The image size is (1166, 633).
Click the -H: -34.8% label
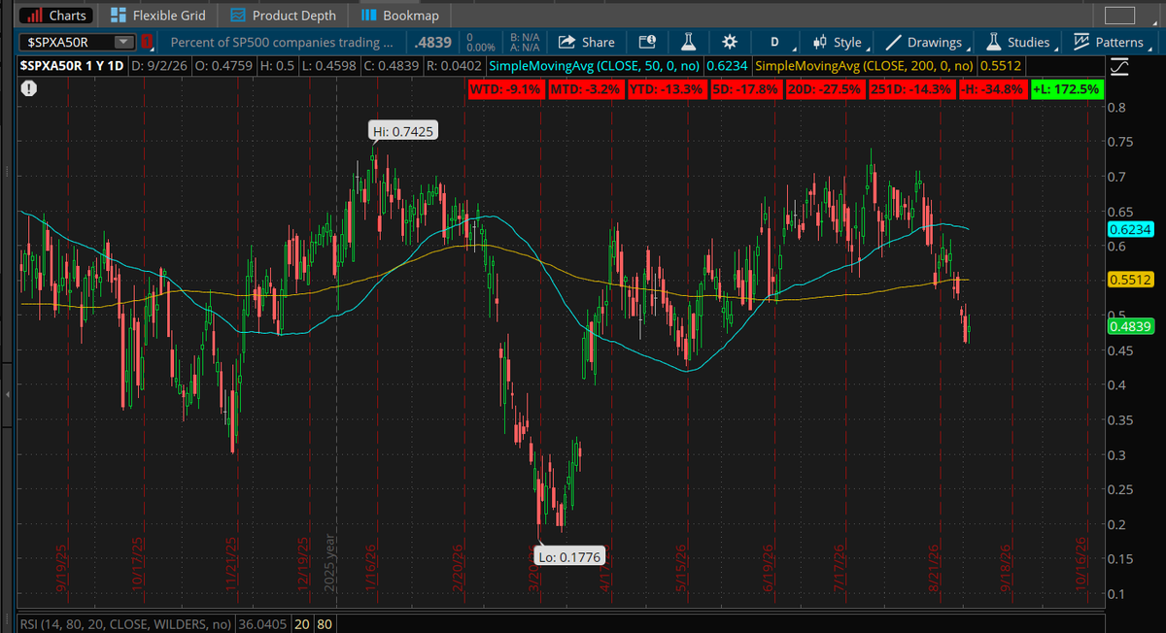pyautogui.click(x=992, y=88)
